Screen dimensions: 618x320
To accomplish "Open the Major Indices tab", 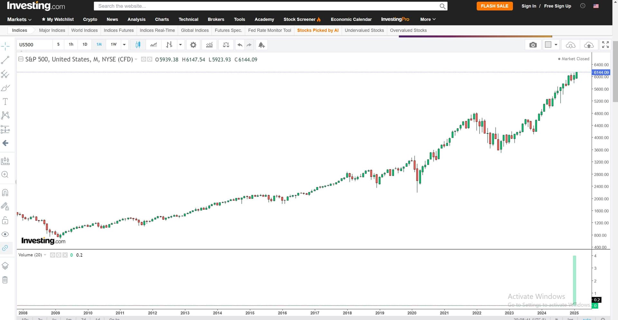I will coord(52,30).
